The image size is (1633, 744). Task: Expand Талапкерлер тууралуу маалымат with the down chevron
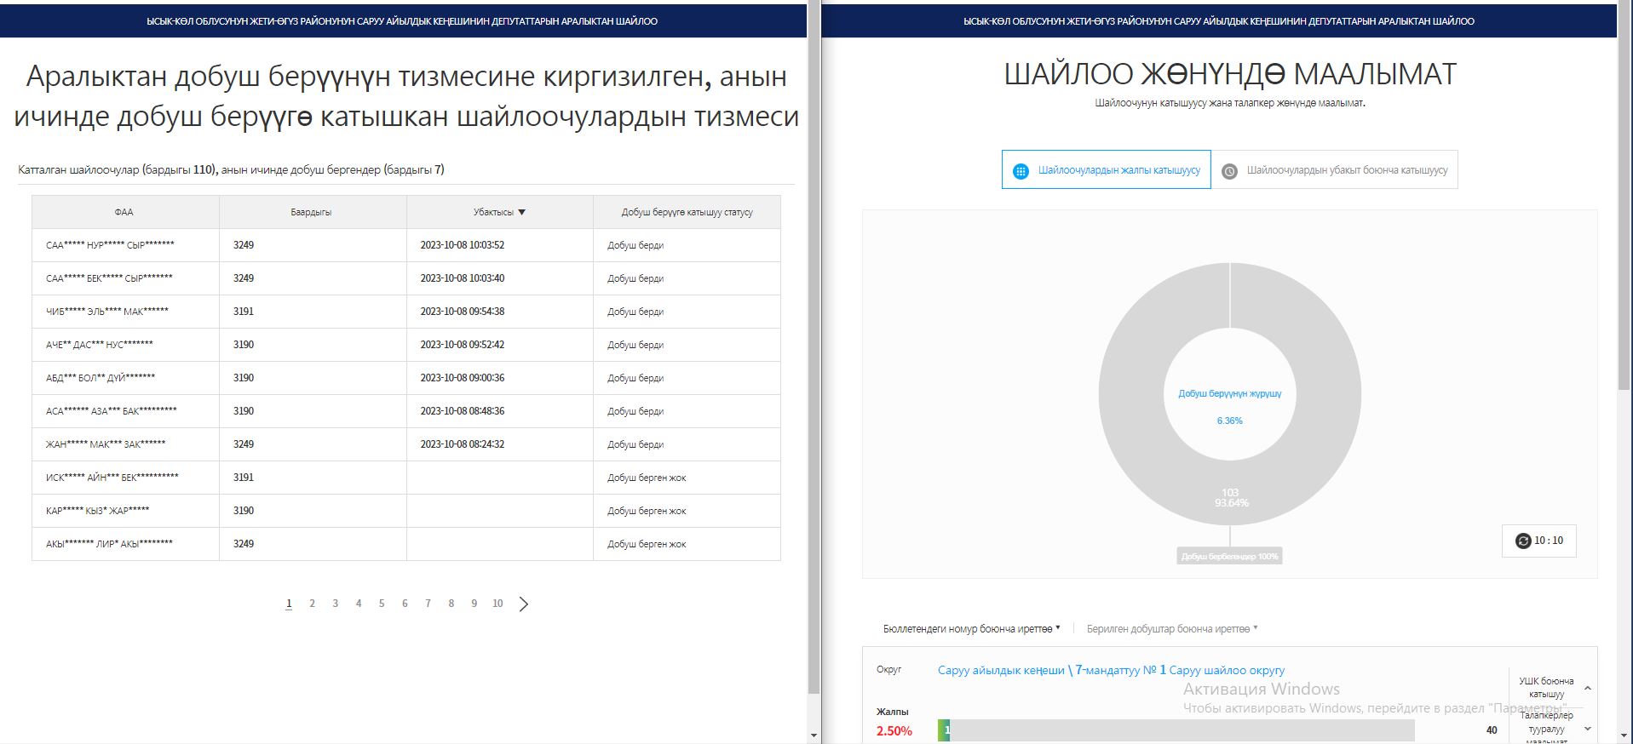[1588, 730]
